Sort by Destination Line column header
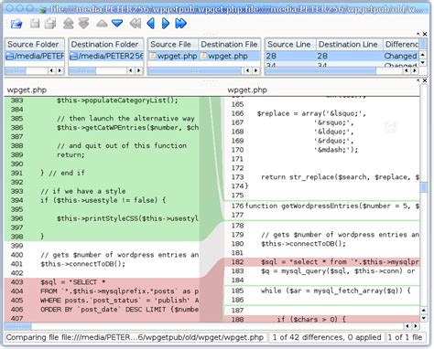This screenshot has height=349, width=434. point(349,45)
